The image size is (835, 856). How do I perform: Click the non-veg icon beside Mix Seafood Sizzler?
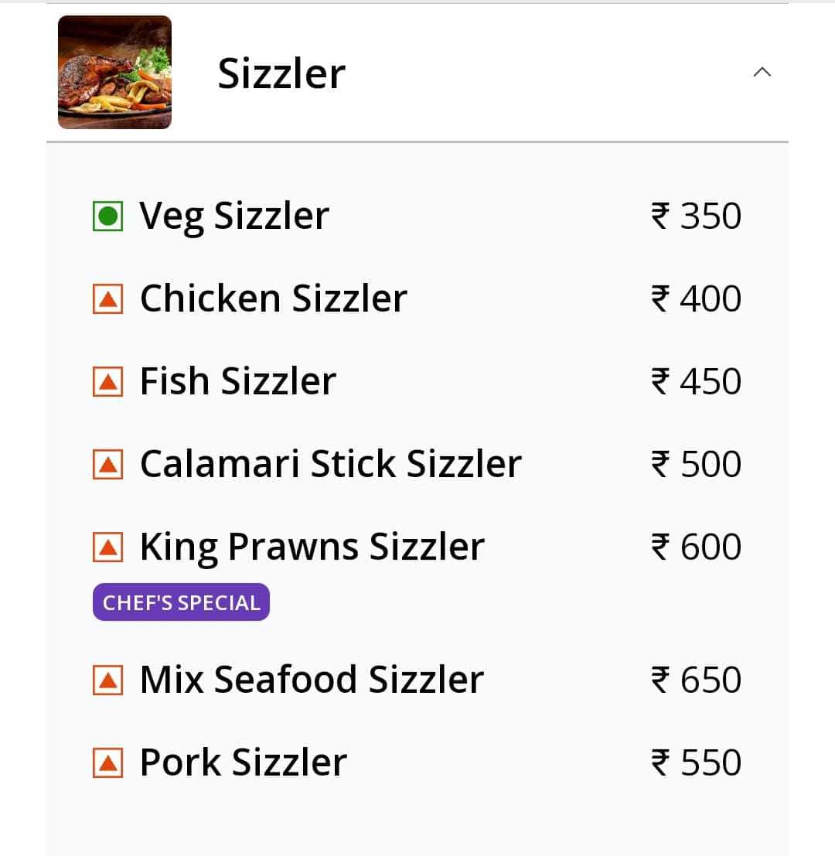pyautogui.click(x=109, y=678)
